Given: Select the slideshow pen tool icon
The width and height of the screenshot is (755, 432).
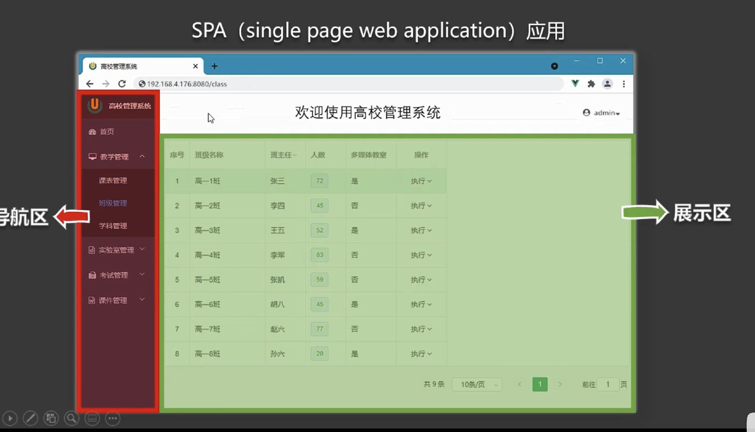Looking at the screenshot, I should click(x=31, y=418).
